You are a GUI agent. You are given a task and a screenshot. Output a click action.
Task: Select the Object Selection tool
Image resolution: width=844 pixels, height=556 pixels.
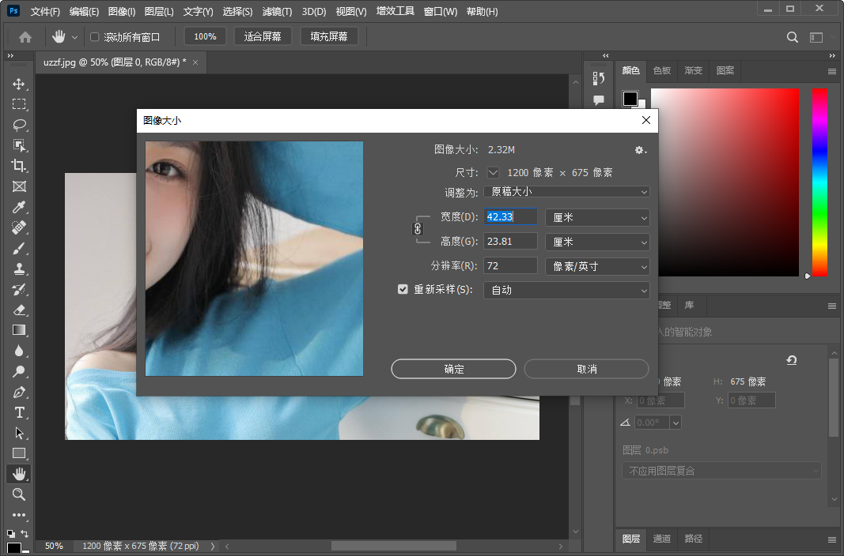[19, 145]
